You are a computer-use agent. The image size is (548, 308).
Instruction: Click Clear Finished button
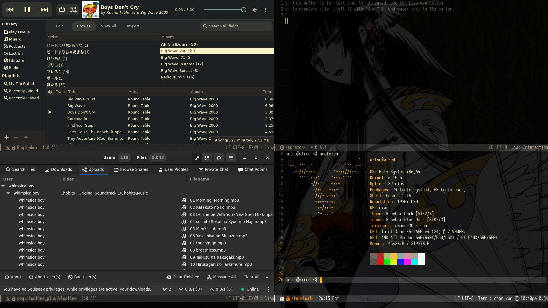click(x=183, y=277)
